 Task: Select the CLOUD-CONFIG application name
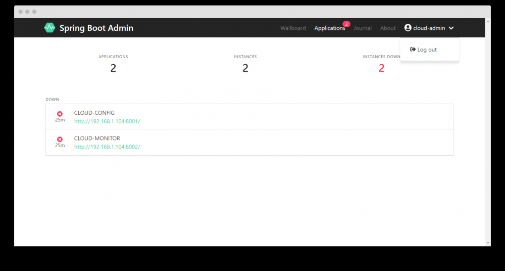tap(94, 113)
